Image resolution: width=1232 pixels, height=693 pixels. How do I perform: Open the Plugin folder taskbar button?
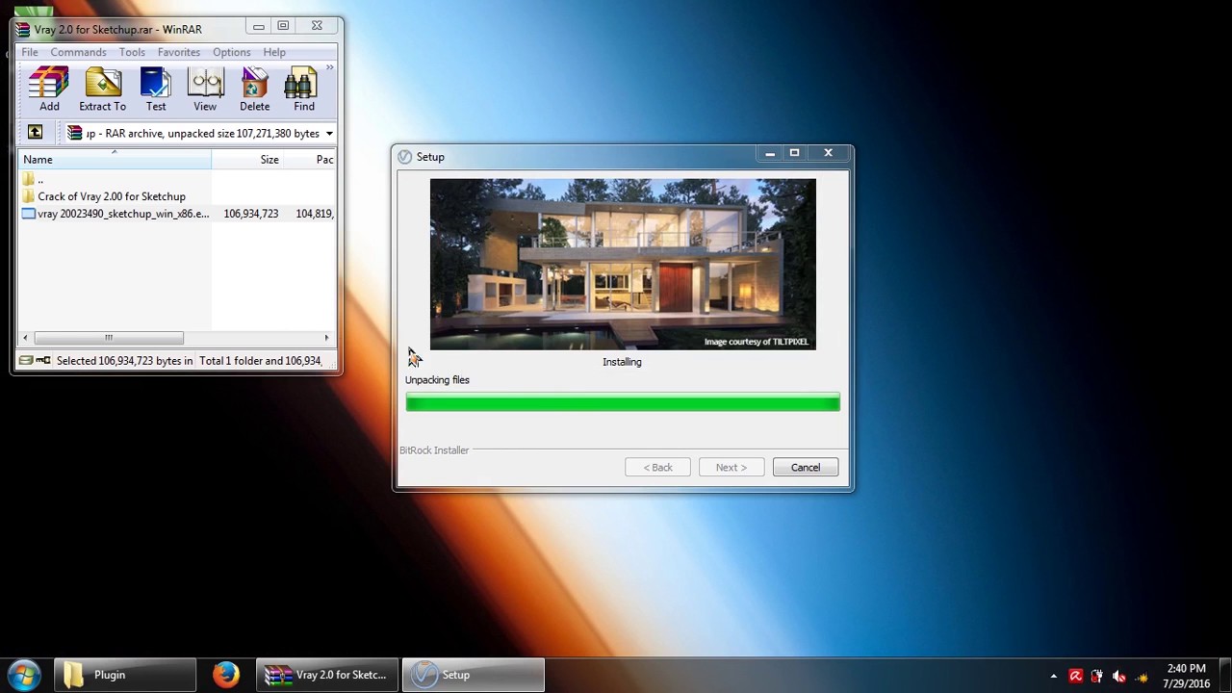(125, 675)
